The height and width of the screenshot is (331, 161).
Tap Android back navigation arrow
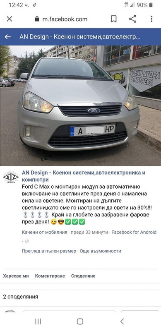click(122, 321)
